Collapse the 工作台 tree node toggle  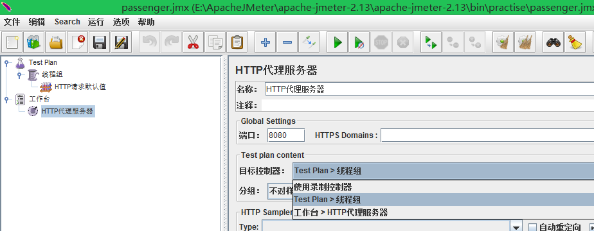6,99
